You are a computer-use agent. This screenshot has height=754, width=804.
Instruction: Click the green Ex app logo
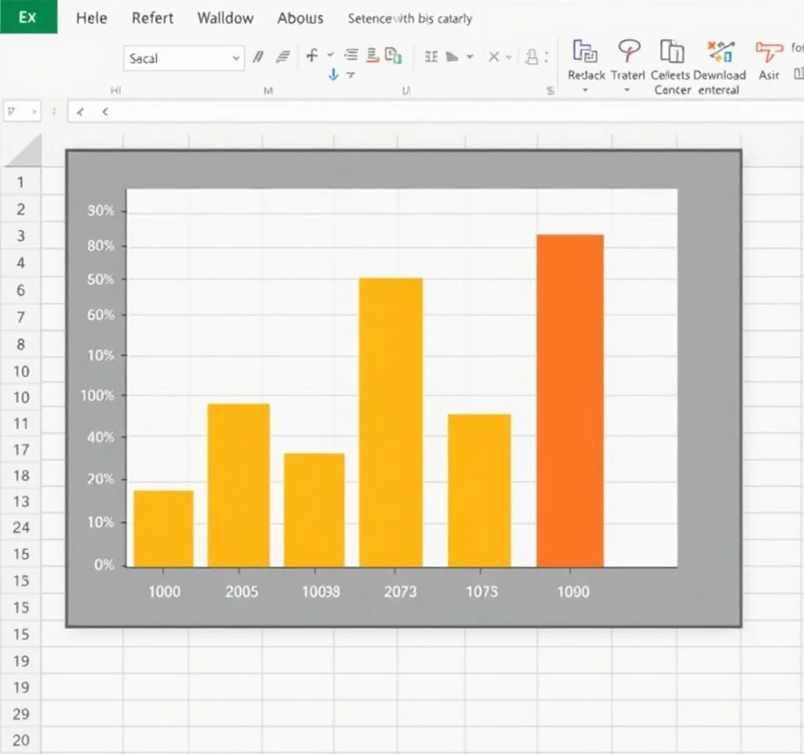tap(28, 16)
